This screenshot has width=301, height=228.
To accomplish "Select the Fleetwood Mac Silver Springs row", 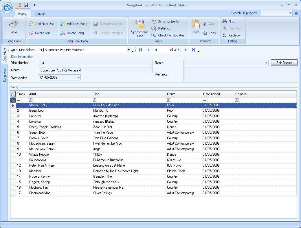I will (x=101, y=193).
